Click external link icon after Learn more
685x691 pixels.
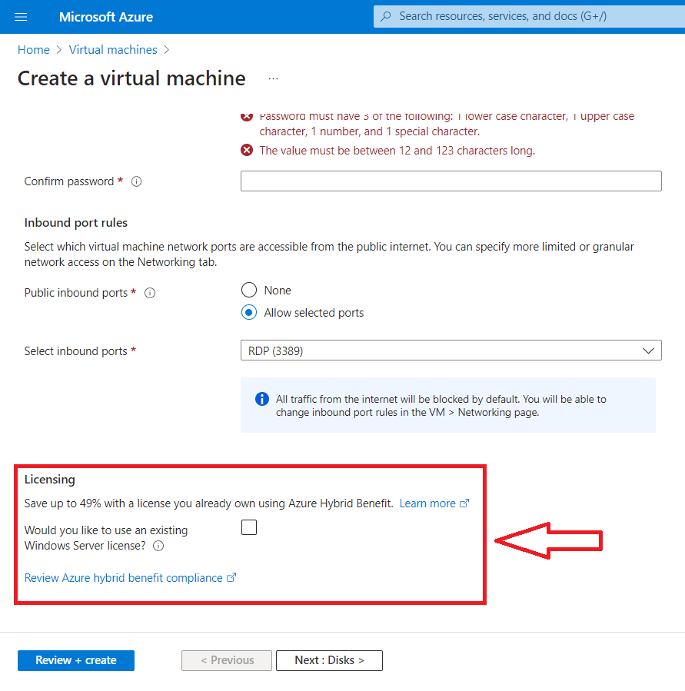464,504
